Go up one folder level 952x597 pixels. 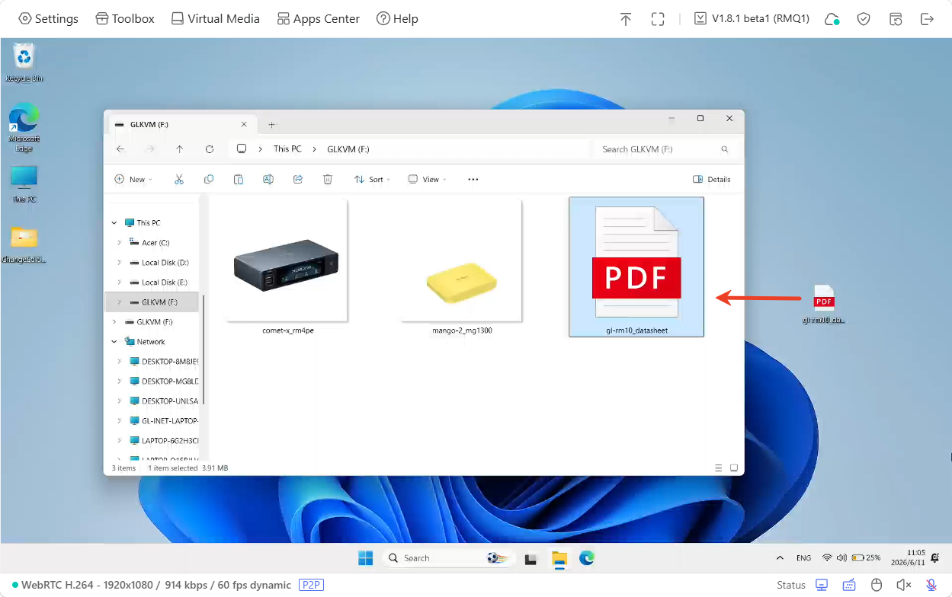pyautogui.click(x=179, y=149)
